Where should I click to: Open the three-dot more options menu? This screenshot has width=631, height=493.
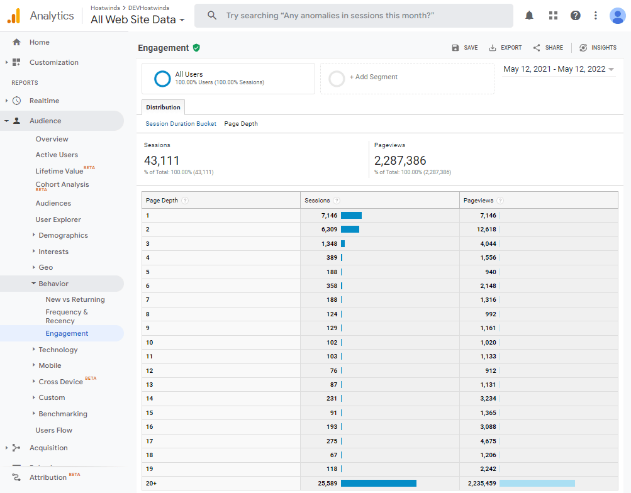point(596,16)
